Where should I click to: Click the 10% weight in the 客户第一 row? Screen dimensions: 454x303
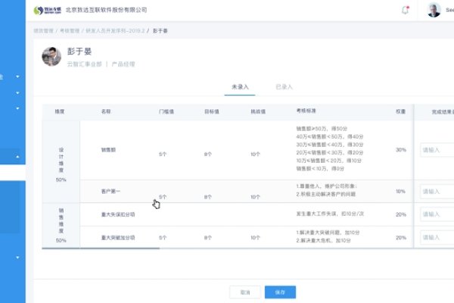click(x=401, y=192)
